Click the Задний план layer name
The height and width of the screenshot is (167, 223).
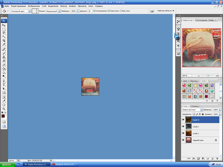pos(198,140)
